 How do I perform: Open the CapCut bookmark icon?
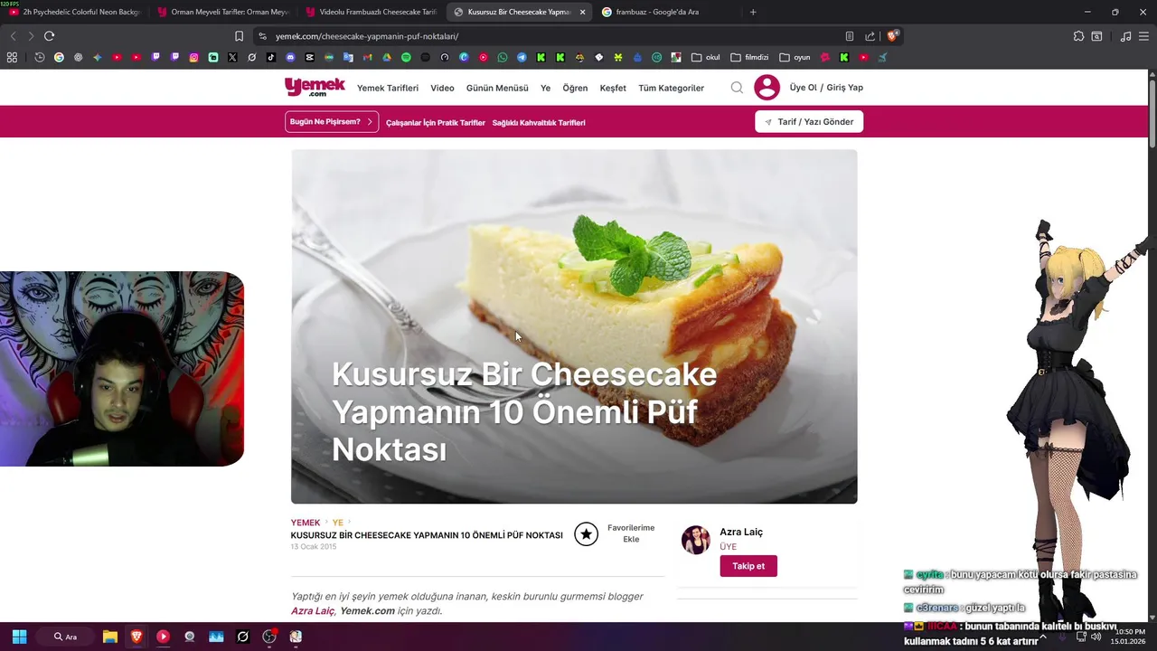click(310, 57)
